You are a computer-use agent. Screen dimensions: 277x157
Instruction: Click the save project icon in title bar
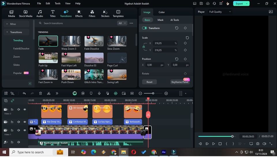pyautogui.click(x=201, y=4)
